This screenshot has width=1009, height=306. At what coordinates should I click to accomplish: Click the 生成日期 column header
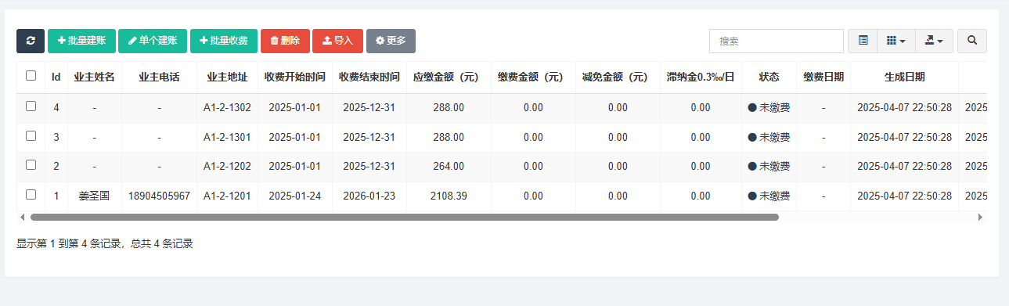click(904, 77)
